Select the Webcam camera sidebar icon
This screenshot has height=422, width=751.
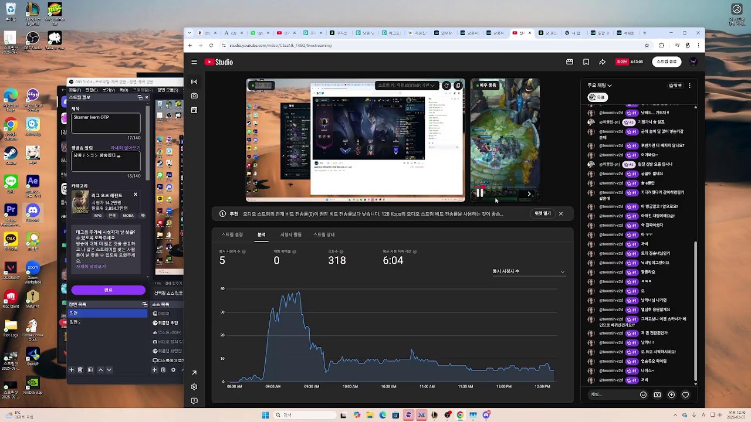pyautogui.click(x=194, y=96)
